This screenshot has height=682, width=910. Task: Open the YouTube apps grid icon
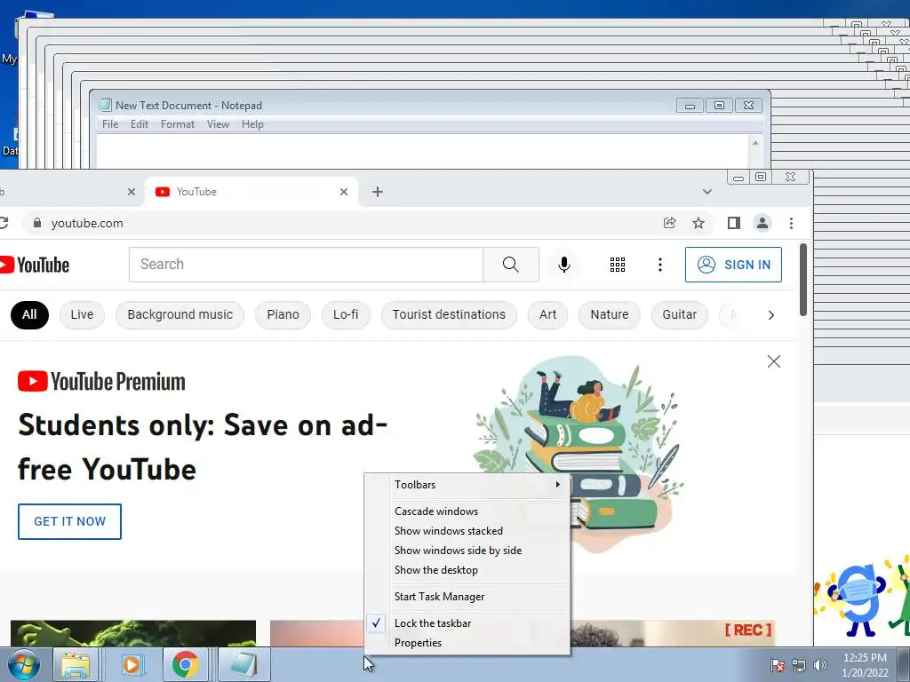tap(618, 265)
